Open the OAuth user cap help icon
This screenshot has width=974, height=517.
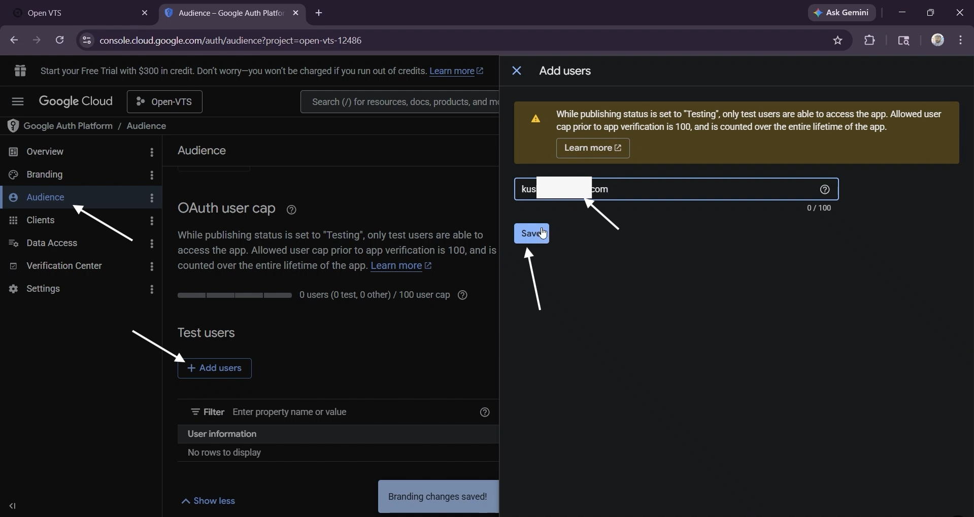(291, 210)
